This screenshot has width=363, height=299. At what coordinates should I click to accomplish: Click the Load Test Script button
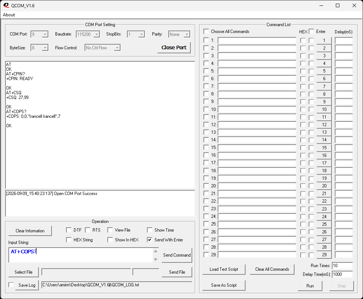[224, 269]
